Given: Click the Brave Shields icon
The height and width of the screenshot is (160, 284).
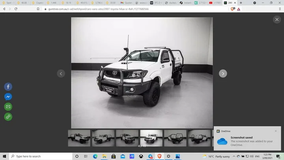Looking at the screenshot, I should (233, 9).
